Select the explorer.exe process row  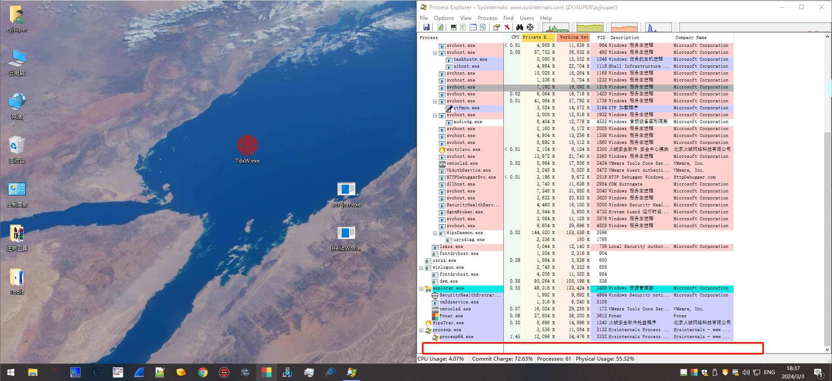point(575,288)
